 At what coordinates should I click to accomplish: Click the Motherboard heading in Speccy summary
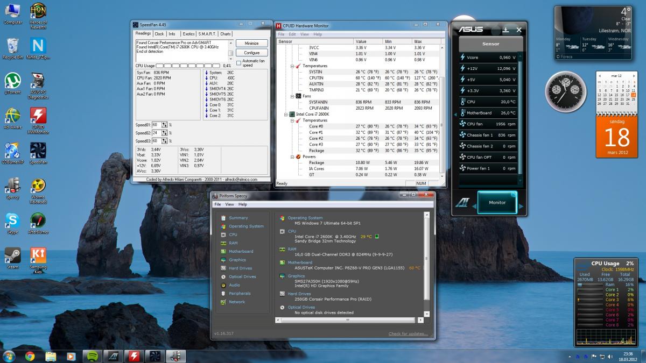point(300,262)
